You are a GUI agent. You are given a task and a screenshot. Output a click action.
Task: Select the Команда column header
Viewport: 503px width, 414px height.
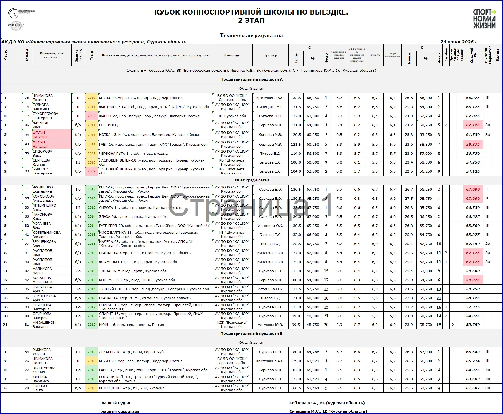[x=232, y=55]
